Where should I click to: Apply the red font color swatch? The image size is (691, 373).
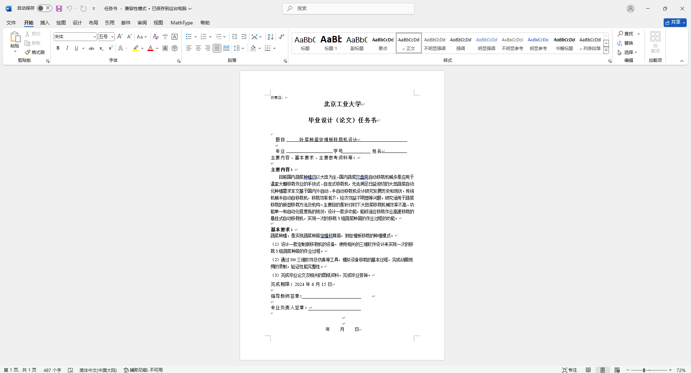[150, 48]
